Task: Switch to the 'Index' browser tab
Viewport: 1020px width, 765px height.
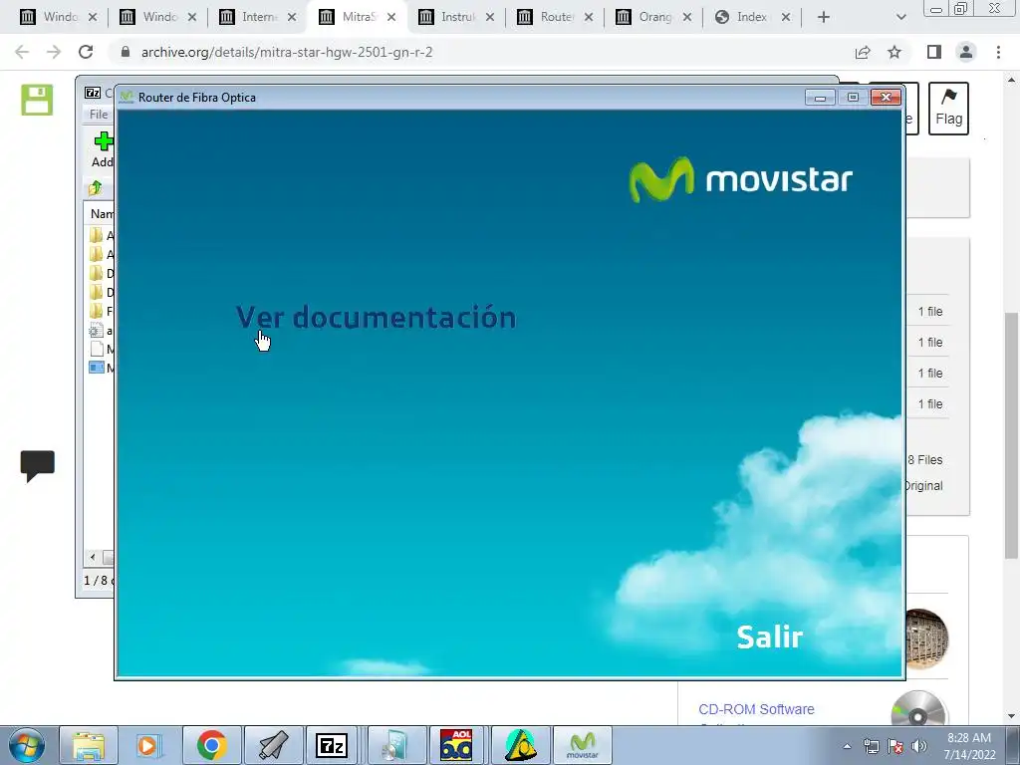Action: 753,17
